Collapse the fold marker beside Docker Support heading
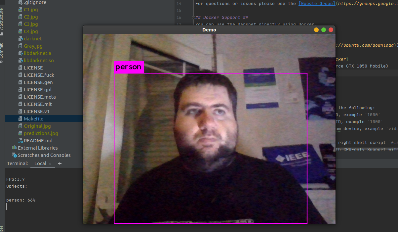Screen dimensions: 398x232 pyautogui.click(x=193, y=17)
